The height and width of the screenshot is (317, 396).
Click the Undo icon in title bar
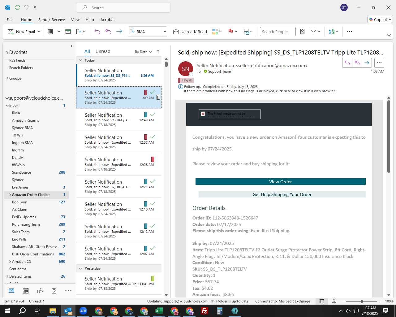(x=26, y=7)
